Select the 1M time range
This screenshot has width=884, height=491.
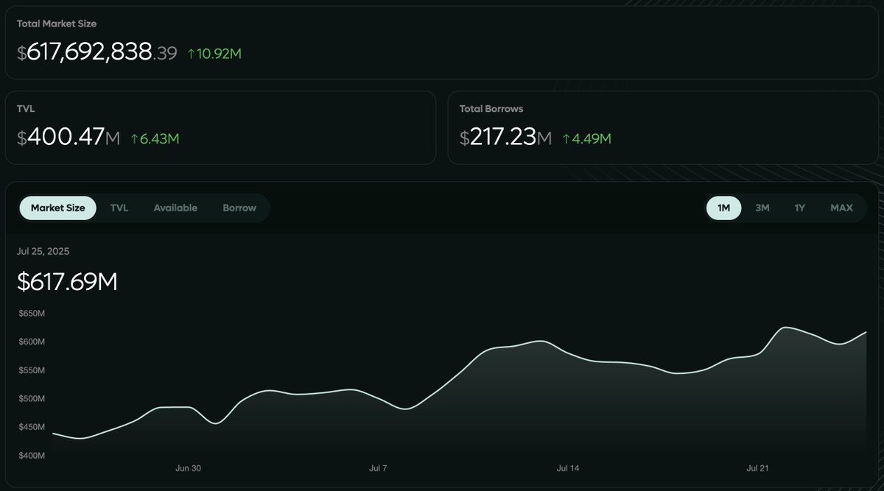click(723, 208)
